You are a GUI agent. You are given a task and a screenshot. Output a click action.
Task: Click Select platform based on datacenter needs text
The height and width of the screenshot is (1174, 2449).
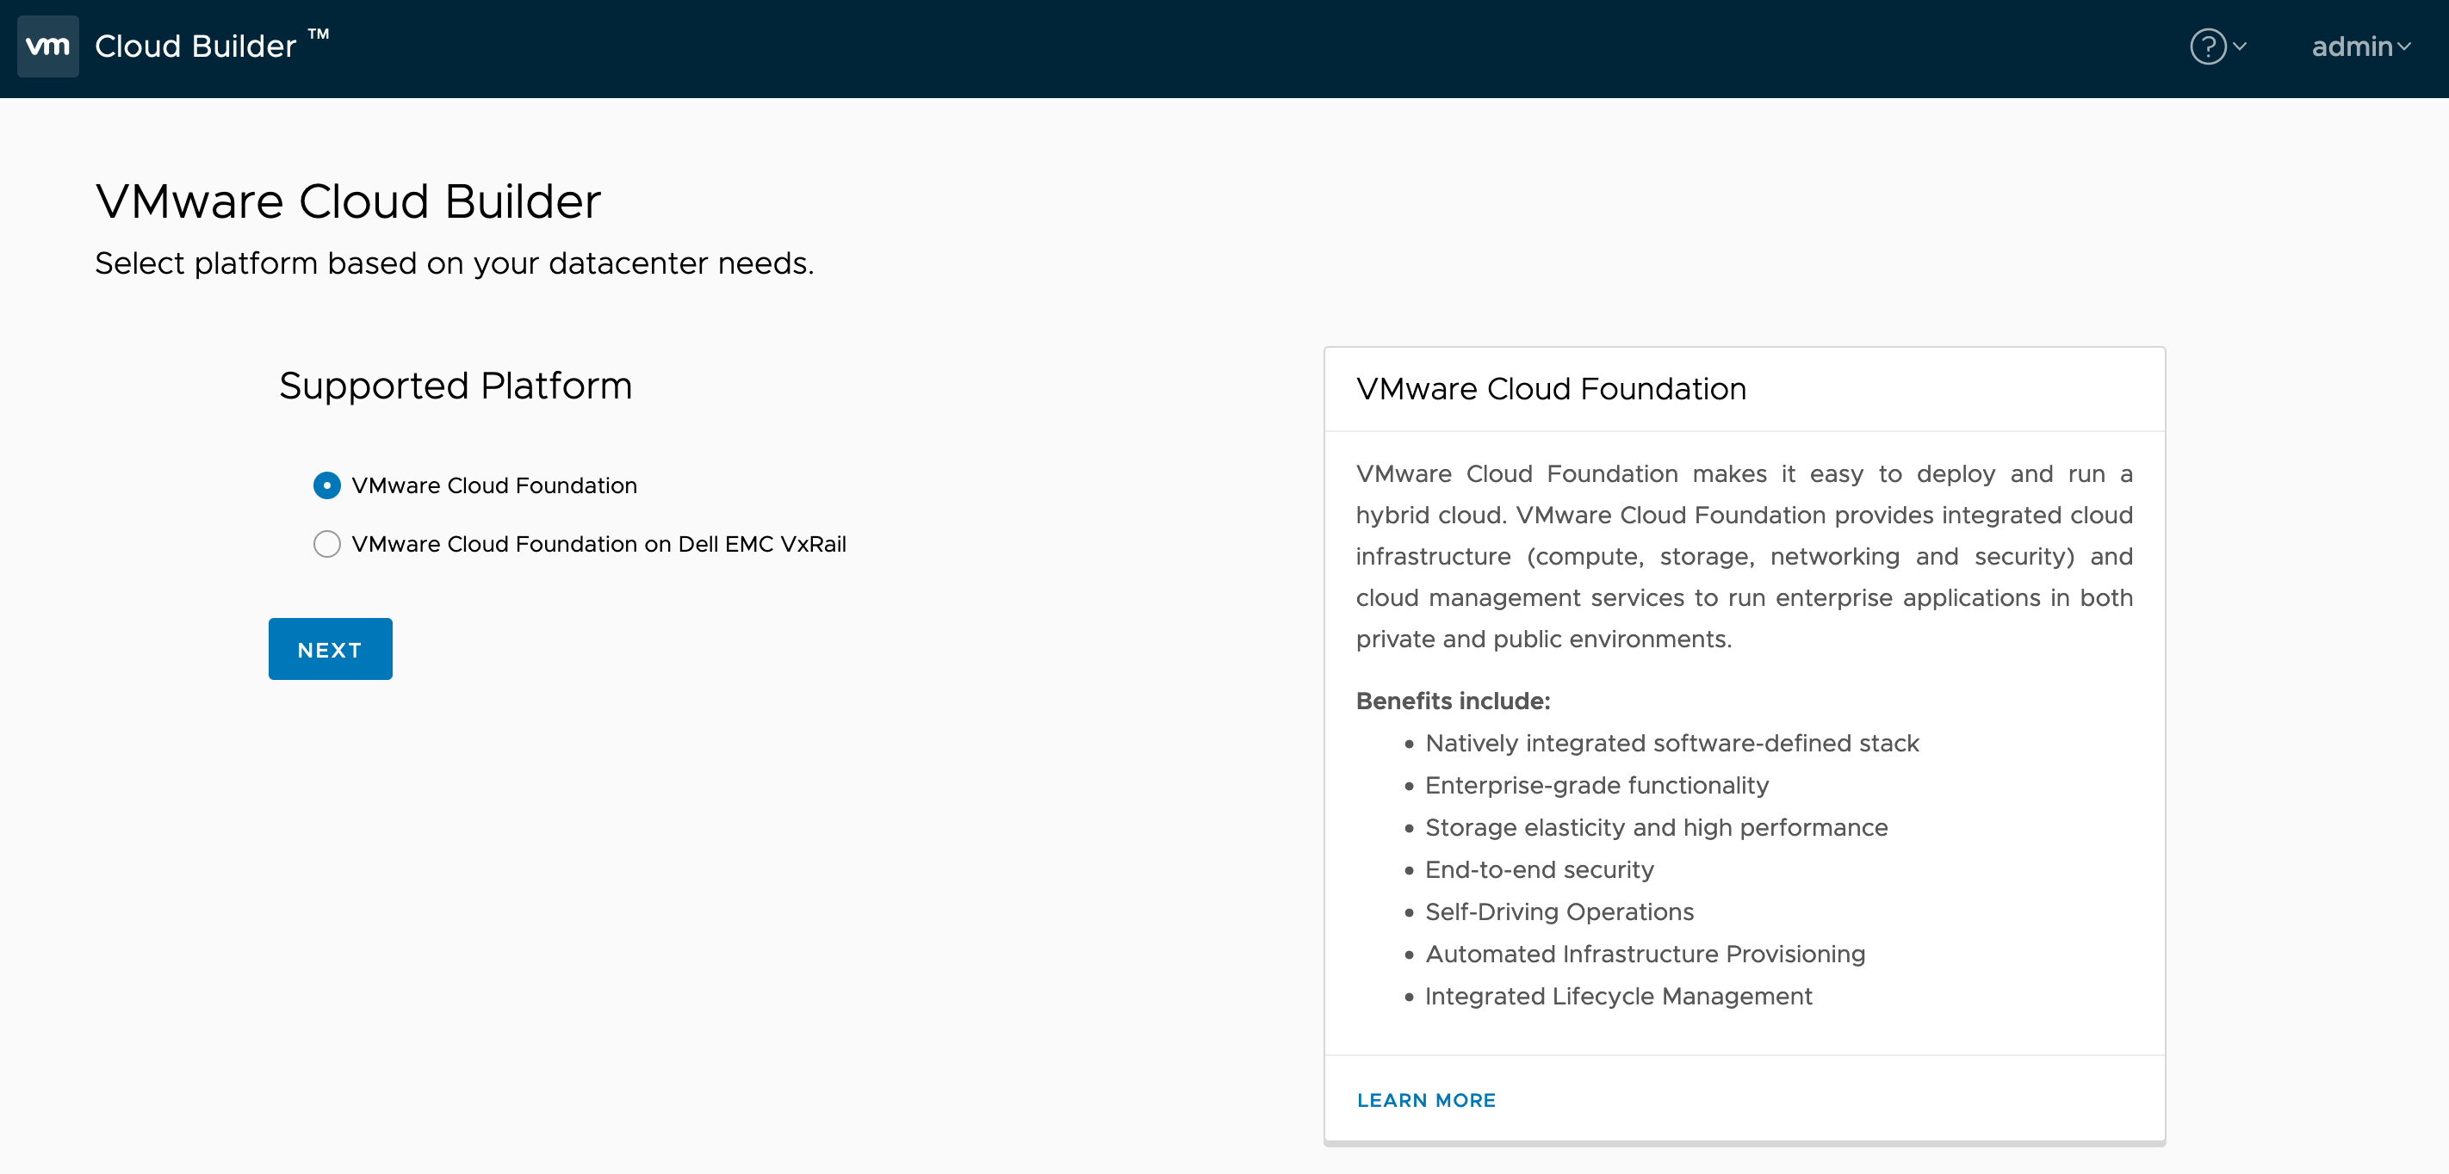click(455, 263)
